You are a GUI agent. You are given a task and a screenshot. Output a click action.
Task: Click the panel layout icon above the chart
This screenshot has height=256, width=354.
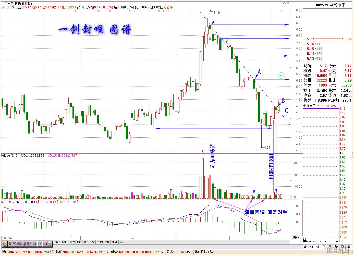[x=288, y=4]
